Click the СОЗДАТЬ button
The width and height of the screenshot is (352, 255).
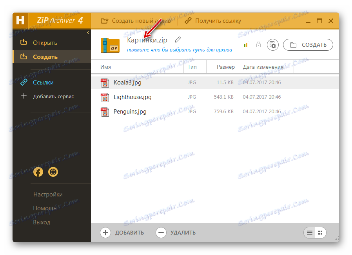pyautogui.click(x=308, y=45)
